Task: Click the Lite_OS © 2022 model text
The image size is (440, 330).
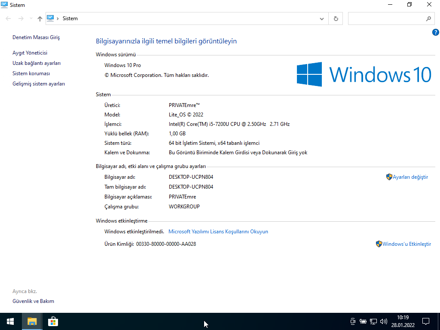Action: [x=186, y=114]
